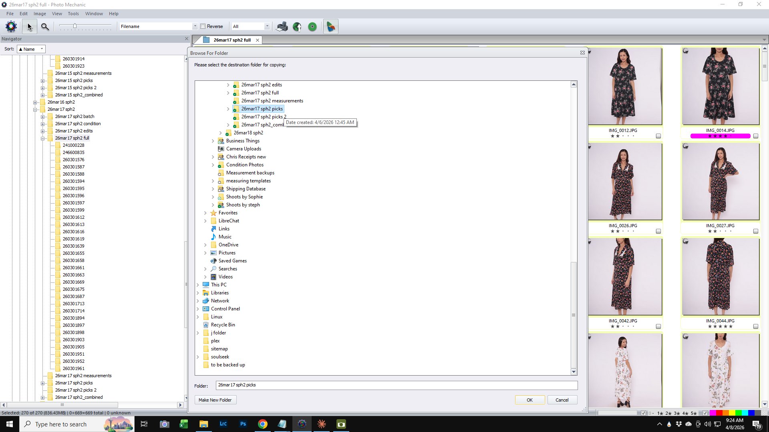769x432 pixels.
Task: Open Photo Mechanic preferences gear icon
Action: tap(11, 26)
